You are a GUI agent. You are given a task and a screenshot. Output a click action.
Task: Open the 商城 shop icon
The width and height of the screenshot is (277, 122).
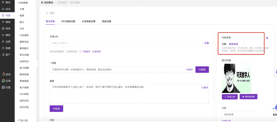(3, 22)
